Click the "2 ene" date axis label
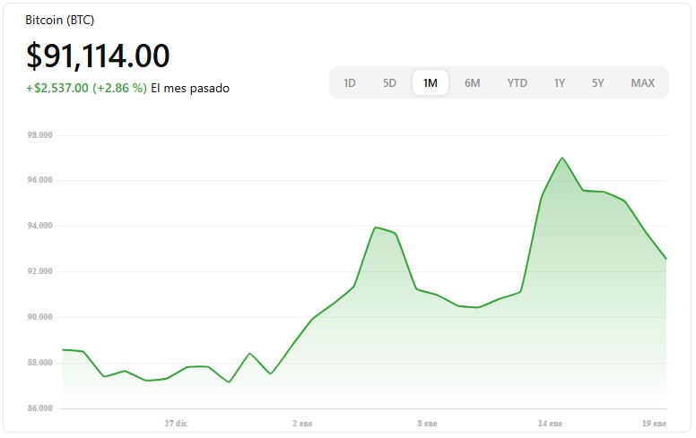 click(303, 423)
